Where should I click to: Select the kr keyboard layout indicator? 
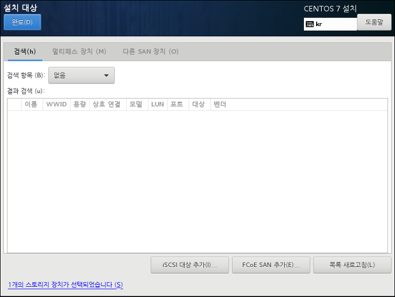click(330, 24)
